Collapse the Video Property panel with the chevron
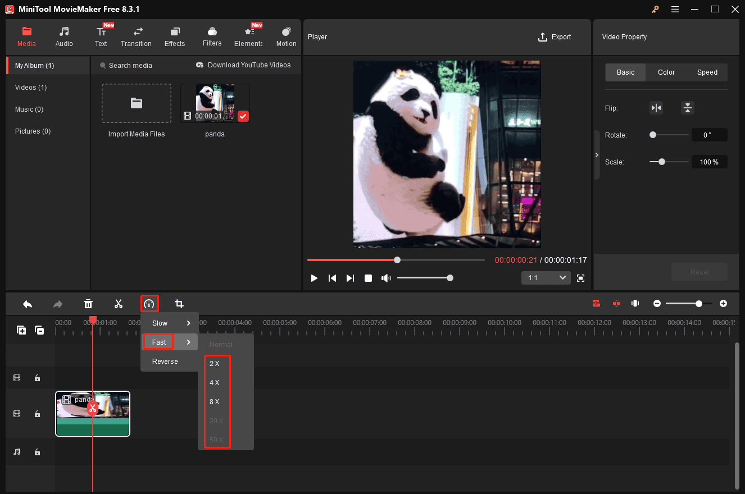The height and width of the screenshot is (494, 745). 597,154
